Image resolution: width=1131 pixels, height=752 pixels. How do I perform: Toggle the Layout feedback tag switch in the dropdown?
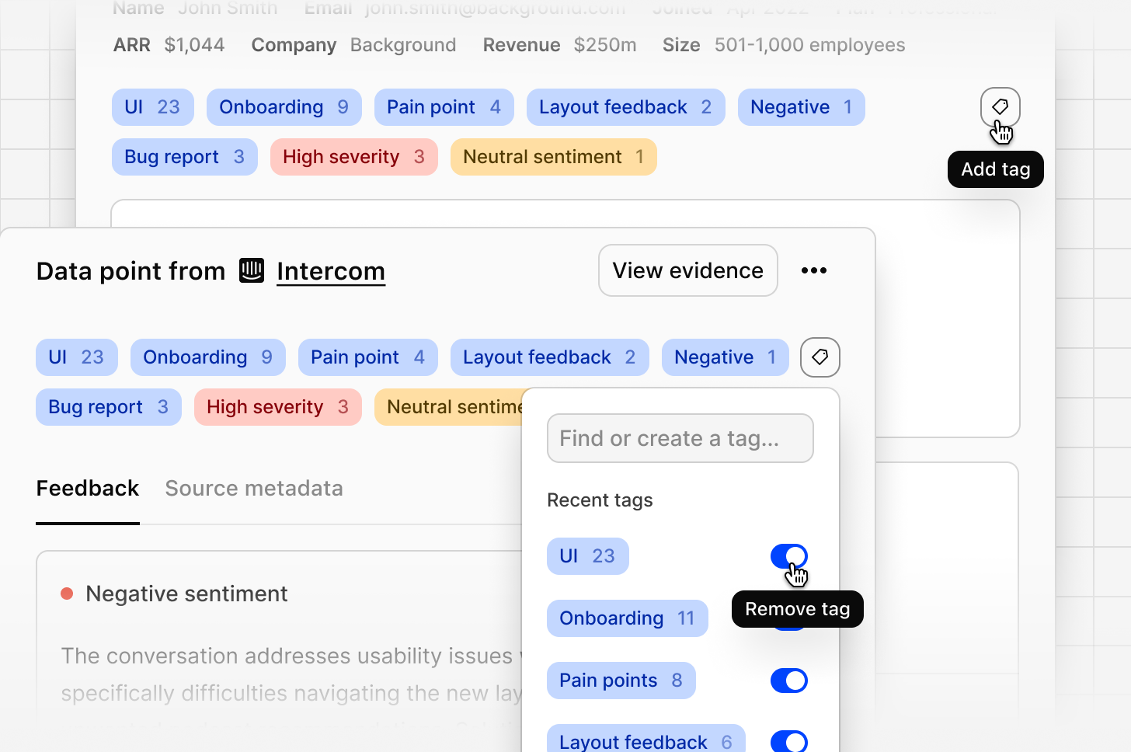(x=788, y=742)
